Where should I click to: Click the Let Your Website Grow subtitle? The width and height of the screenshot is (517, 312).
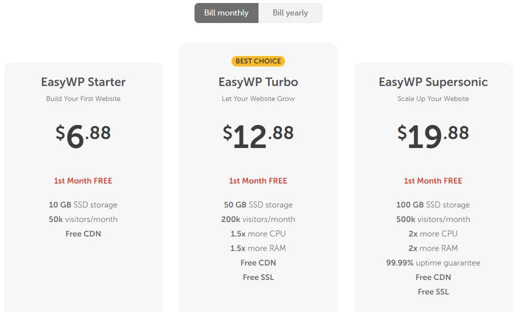point(258,99)
